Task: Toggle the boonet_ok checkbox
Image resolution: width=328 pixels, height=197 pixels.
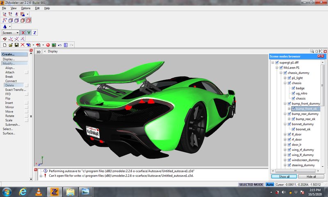Action: point(293,129)
